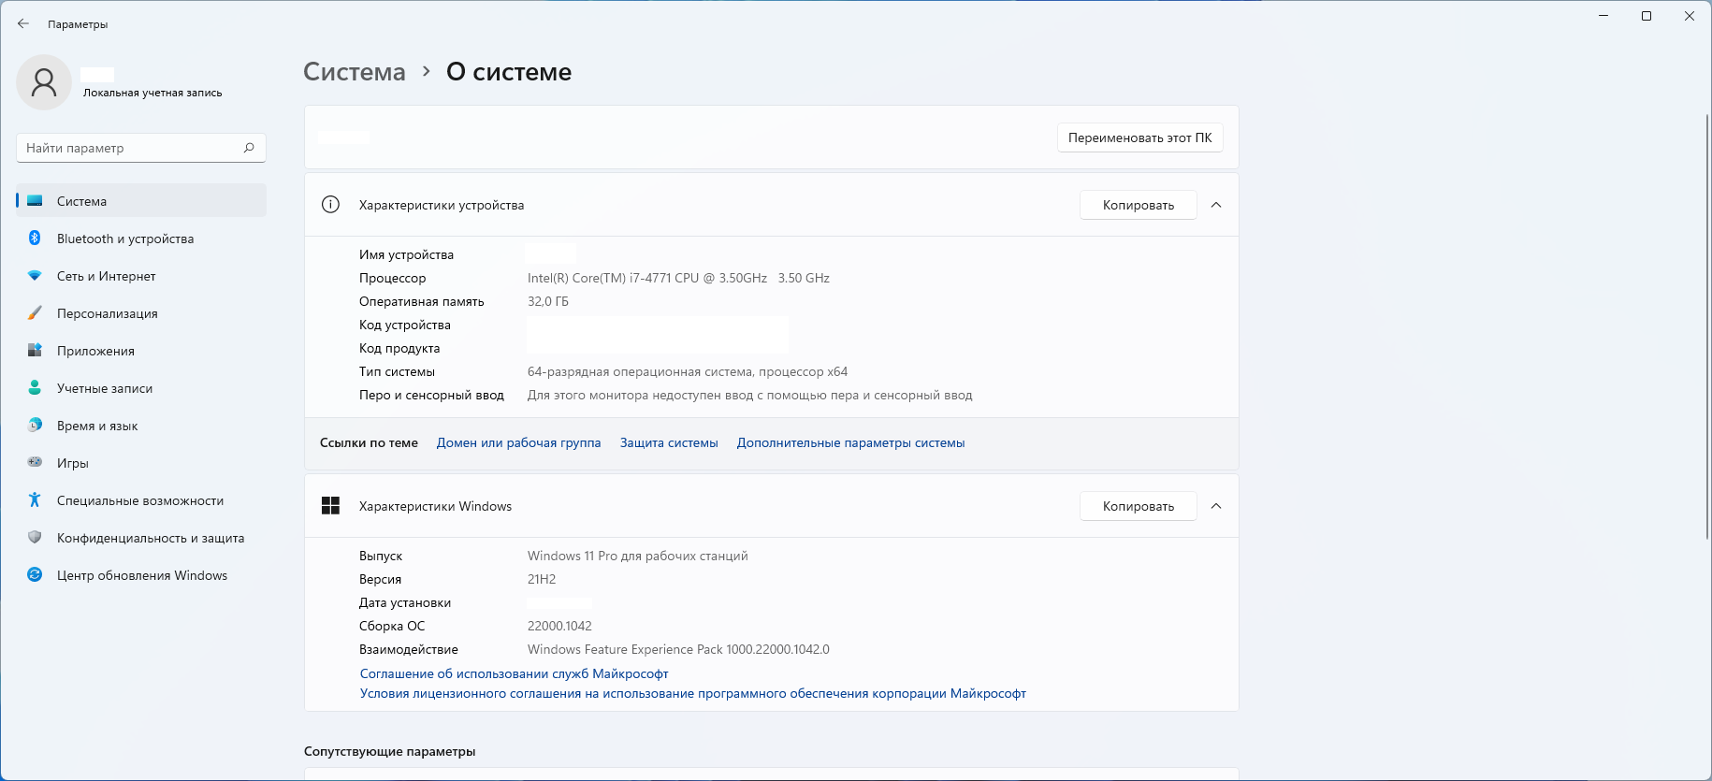Open Защита системы link
Viewport: 1712px width, 781px height.
(x=669, y=442)
